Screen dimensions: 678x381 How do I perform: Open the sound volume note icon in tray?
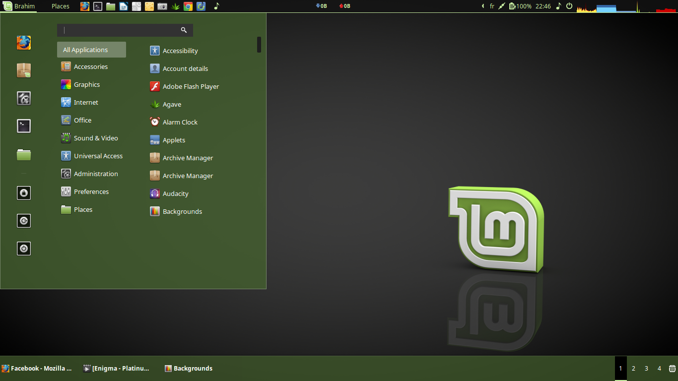click(x=558, y=6)
